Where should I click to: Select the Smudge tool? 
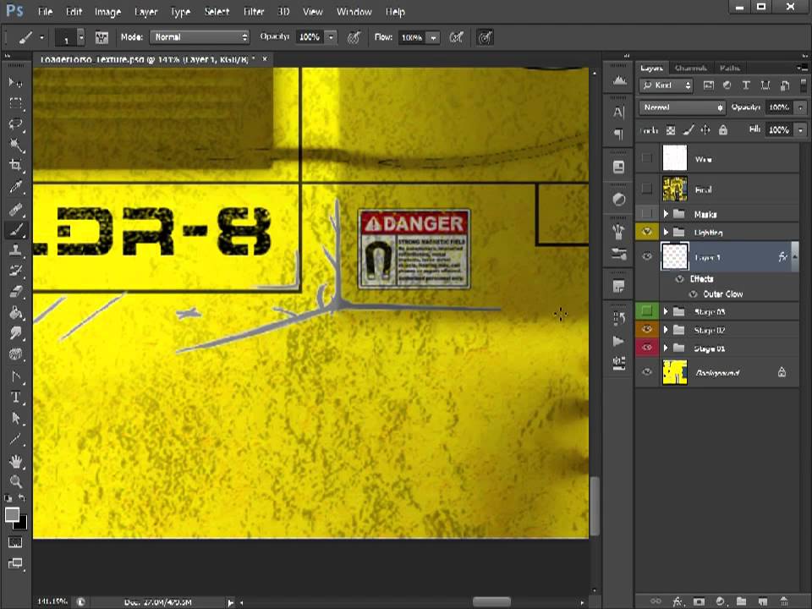tap(15, 333)
